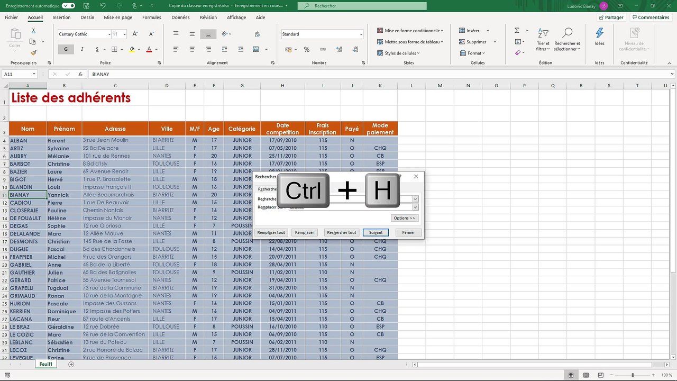Click the text orientation icon
The height and width of the screenshot is (381, 677).
click(225, 34)
